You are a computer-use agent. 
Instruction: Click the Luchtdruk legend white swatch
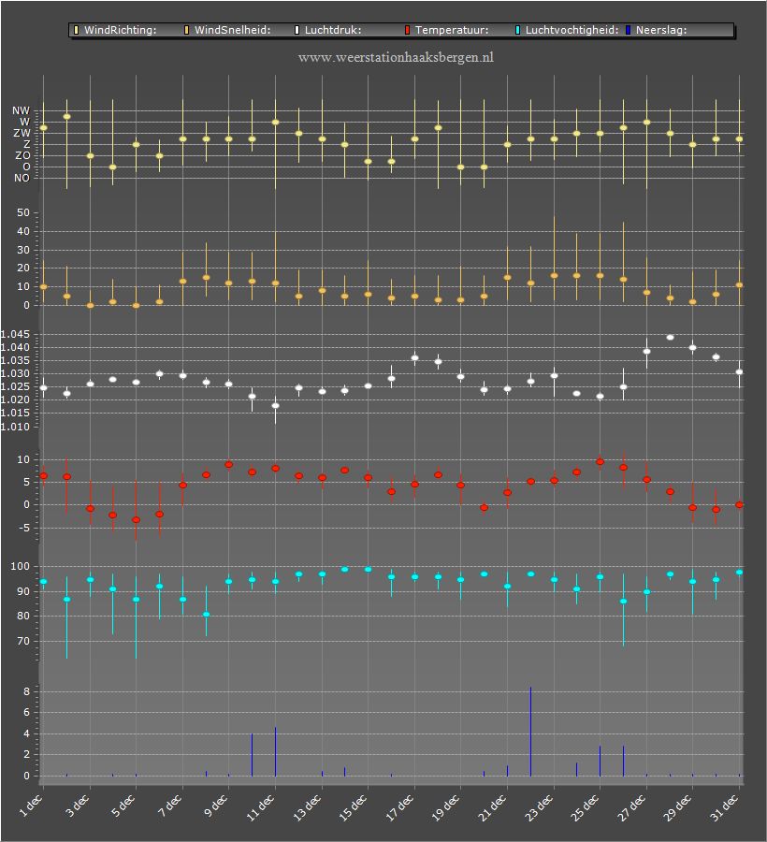[297, 30]
